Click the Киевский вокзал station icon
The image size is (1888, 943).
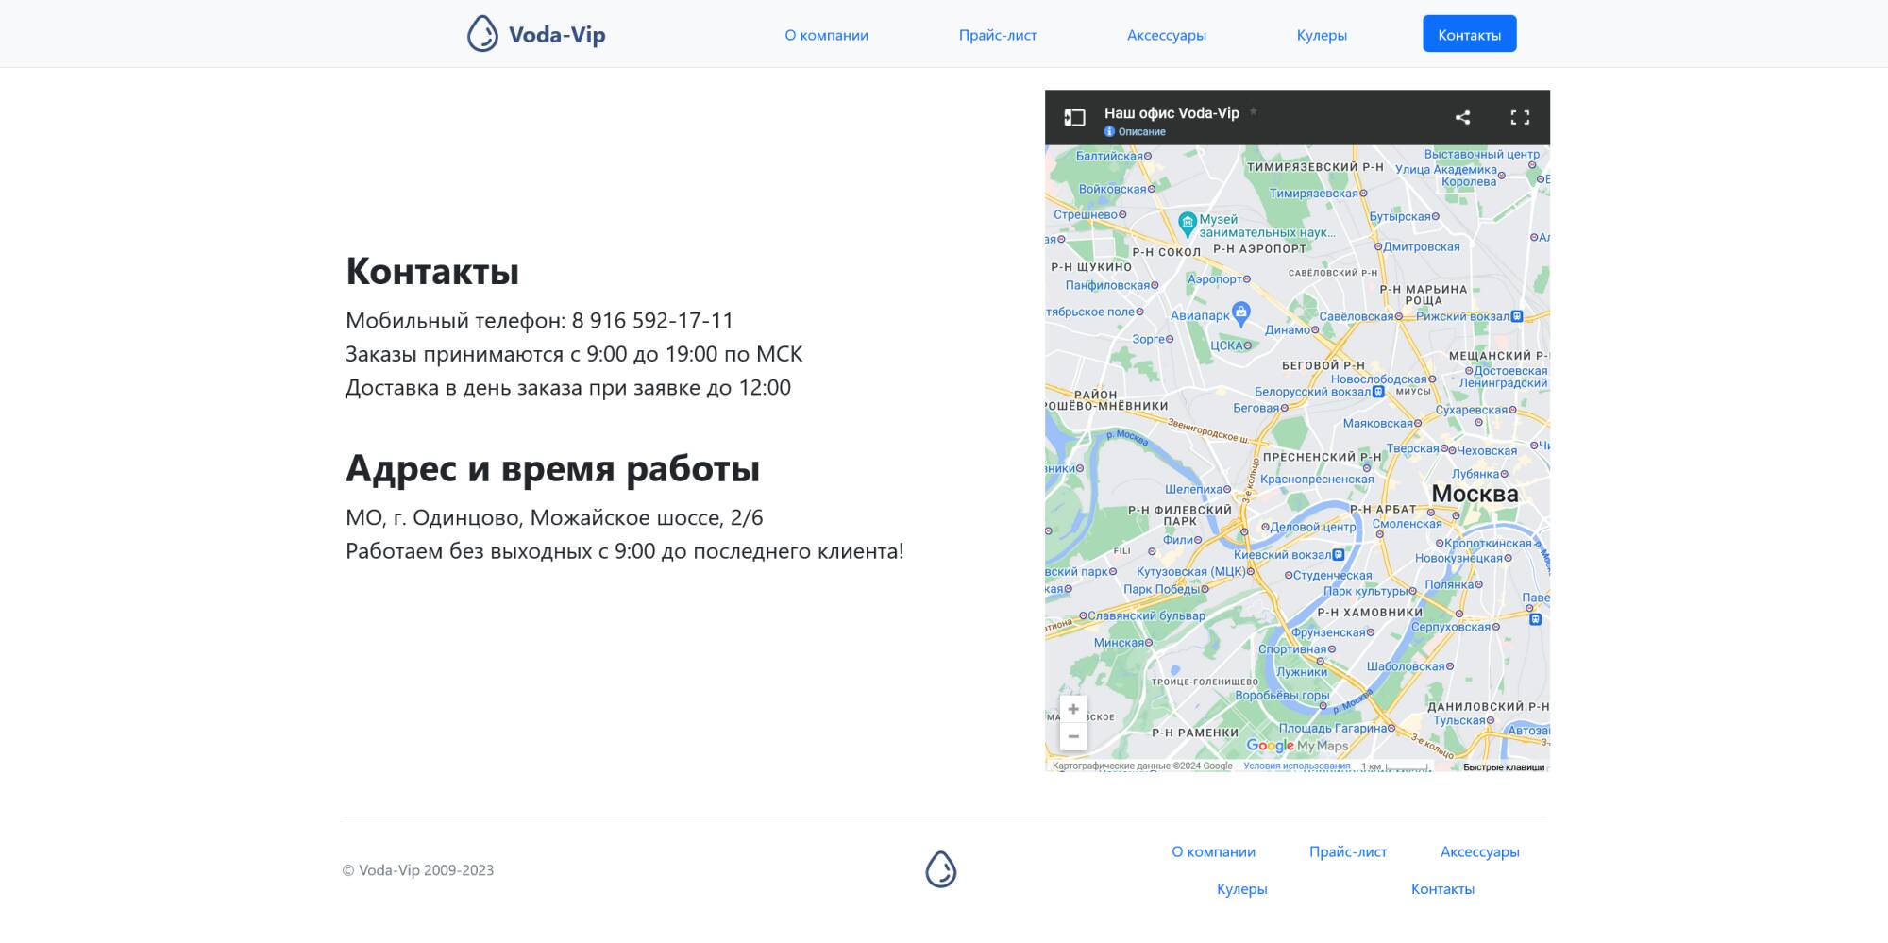pos(1338,555)
